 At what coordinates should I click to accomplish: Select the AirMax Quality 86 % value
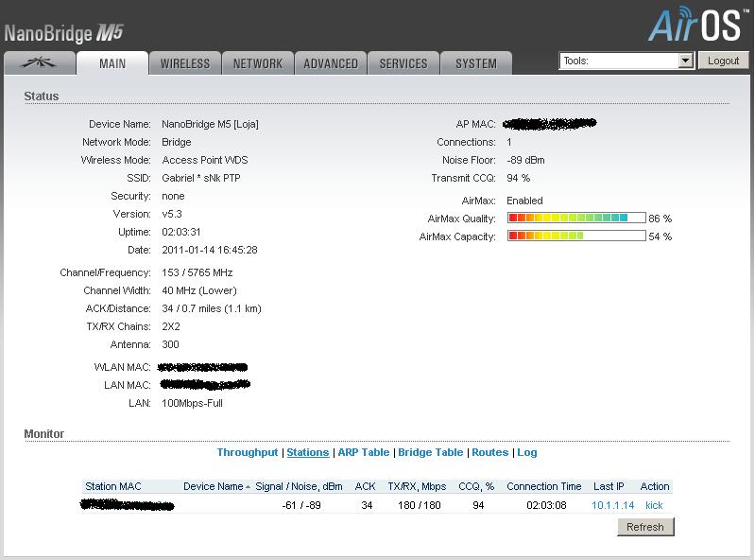click(661, 219)
